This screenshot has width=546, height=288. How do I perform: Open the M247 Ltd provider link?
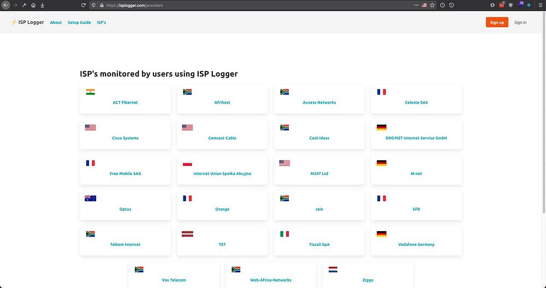click(x=319, y=174)
